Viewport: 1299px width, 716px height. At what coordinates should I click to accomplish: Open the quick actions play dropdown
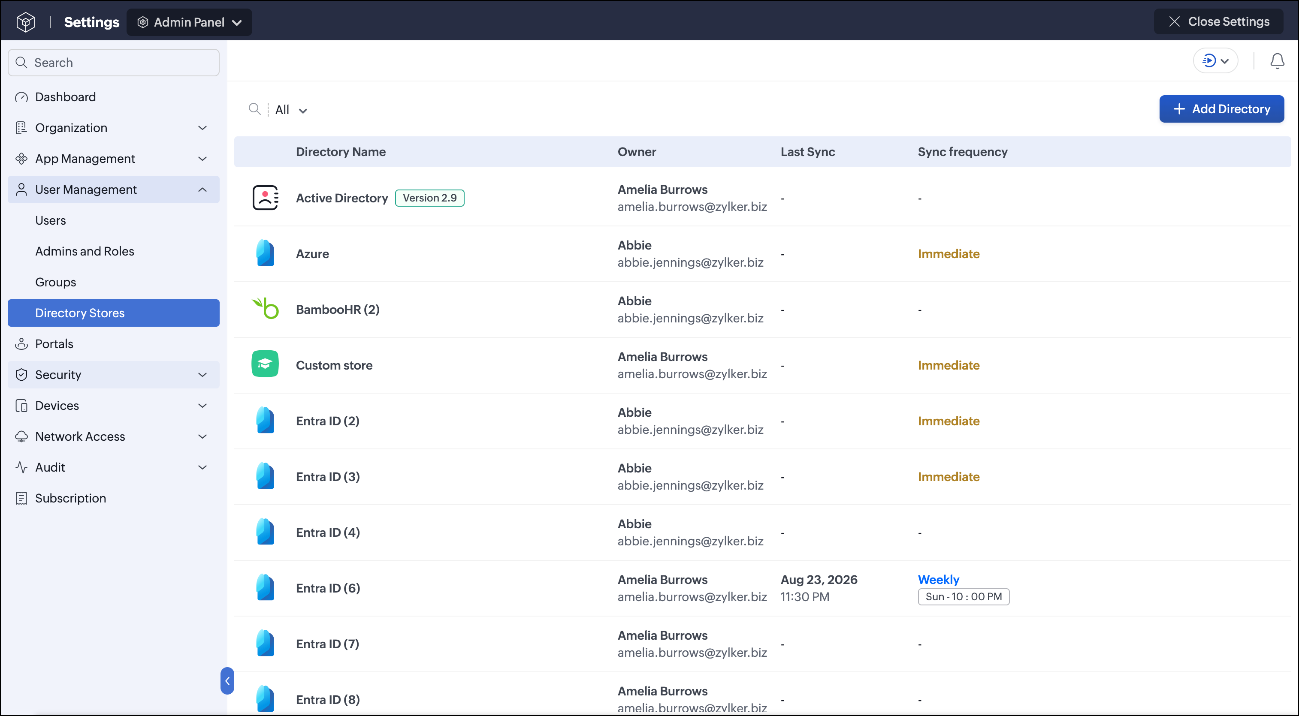1215,61
